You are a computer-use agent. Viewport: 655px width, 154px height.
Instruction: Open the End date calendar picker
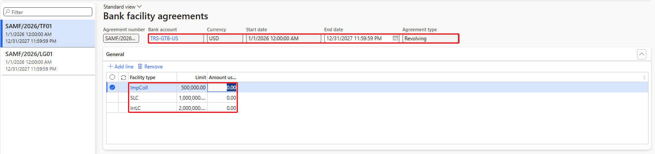pos(396,38)
